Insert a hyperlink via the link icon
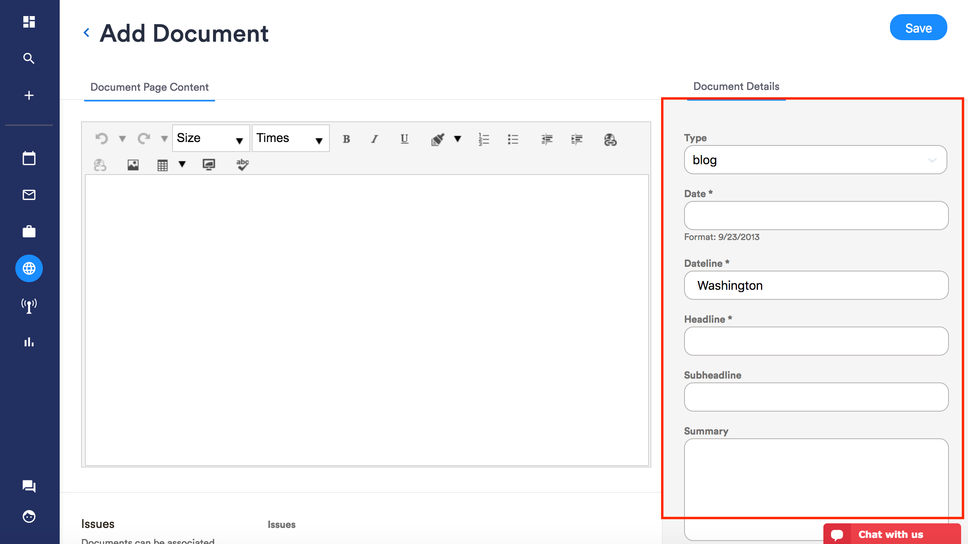The image size is (968, 544). [609, 140]
